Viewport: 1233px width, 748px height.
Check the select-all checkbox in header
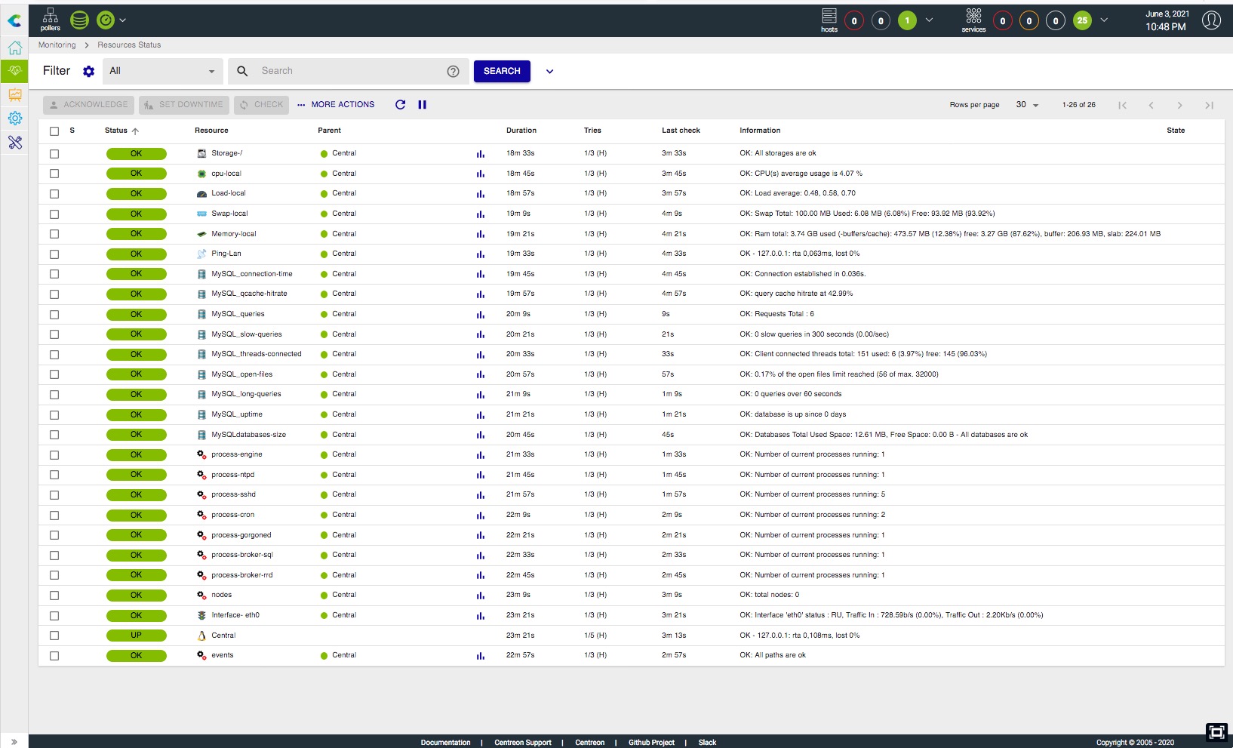54,131
